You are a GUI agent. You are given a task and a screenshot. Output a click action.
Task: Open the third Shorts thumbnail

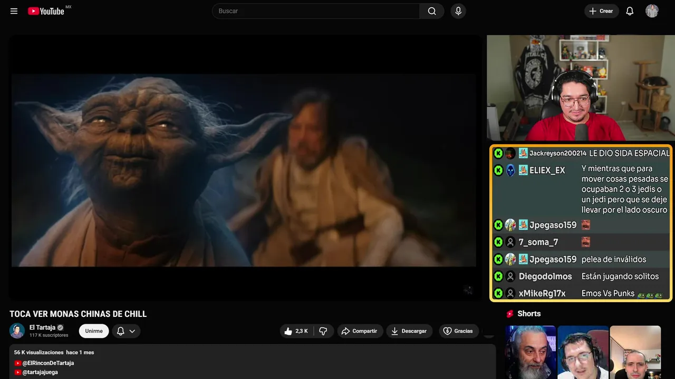(x=635, y=352)
